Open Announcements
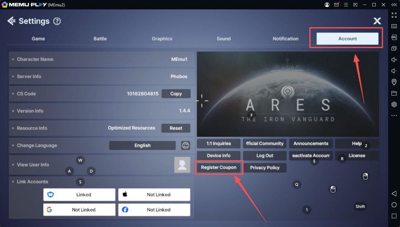The height and width of the screenshot is (227, 400). click(311, 143)
